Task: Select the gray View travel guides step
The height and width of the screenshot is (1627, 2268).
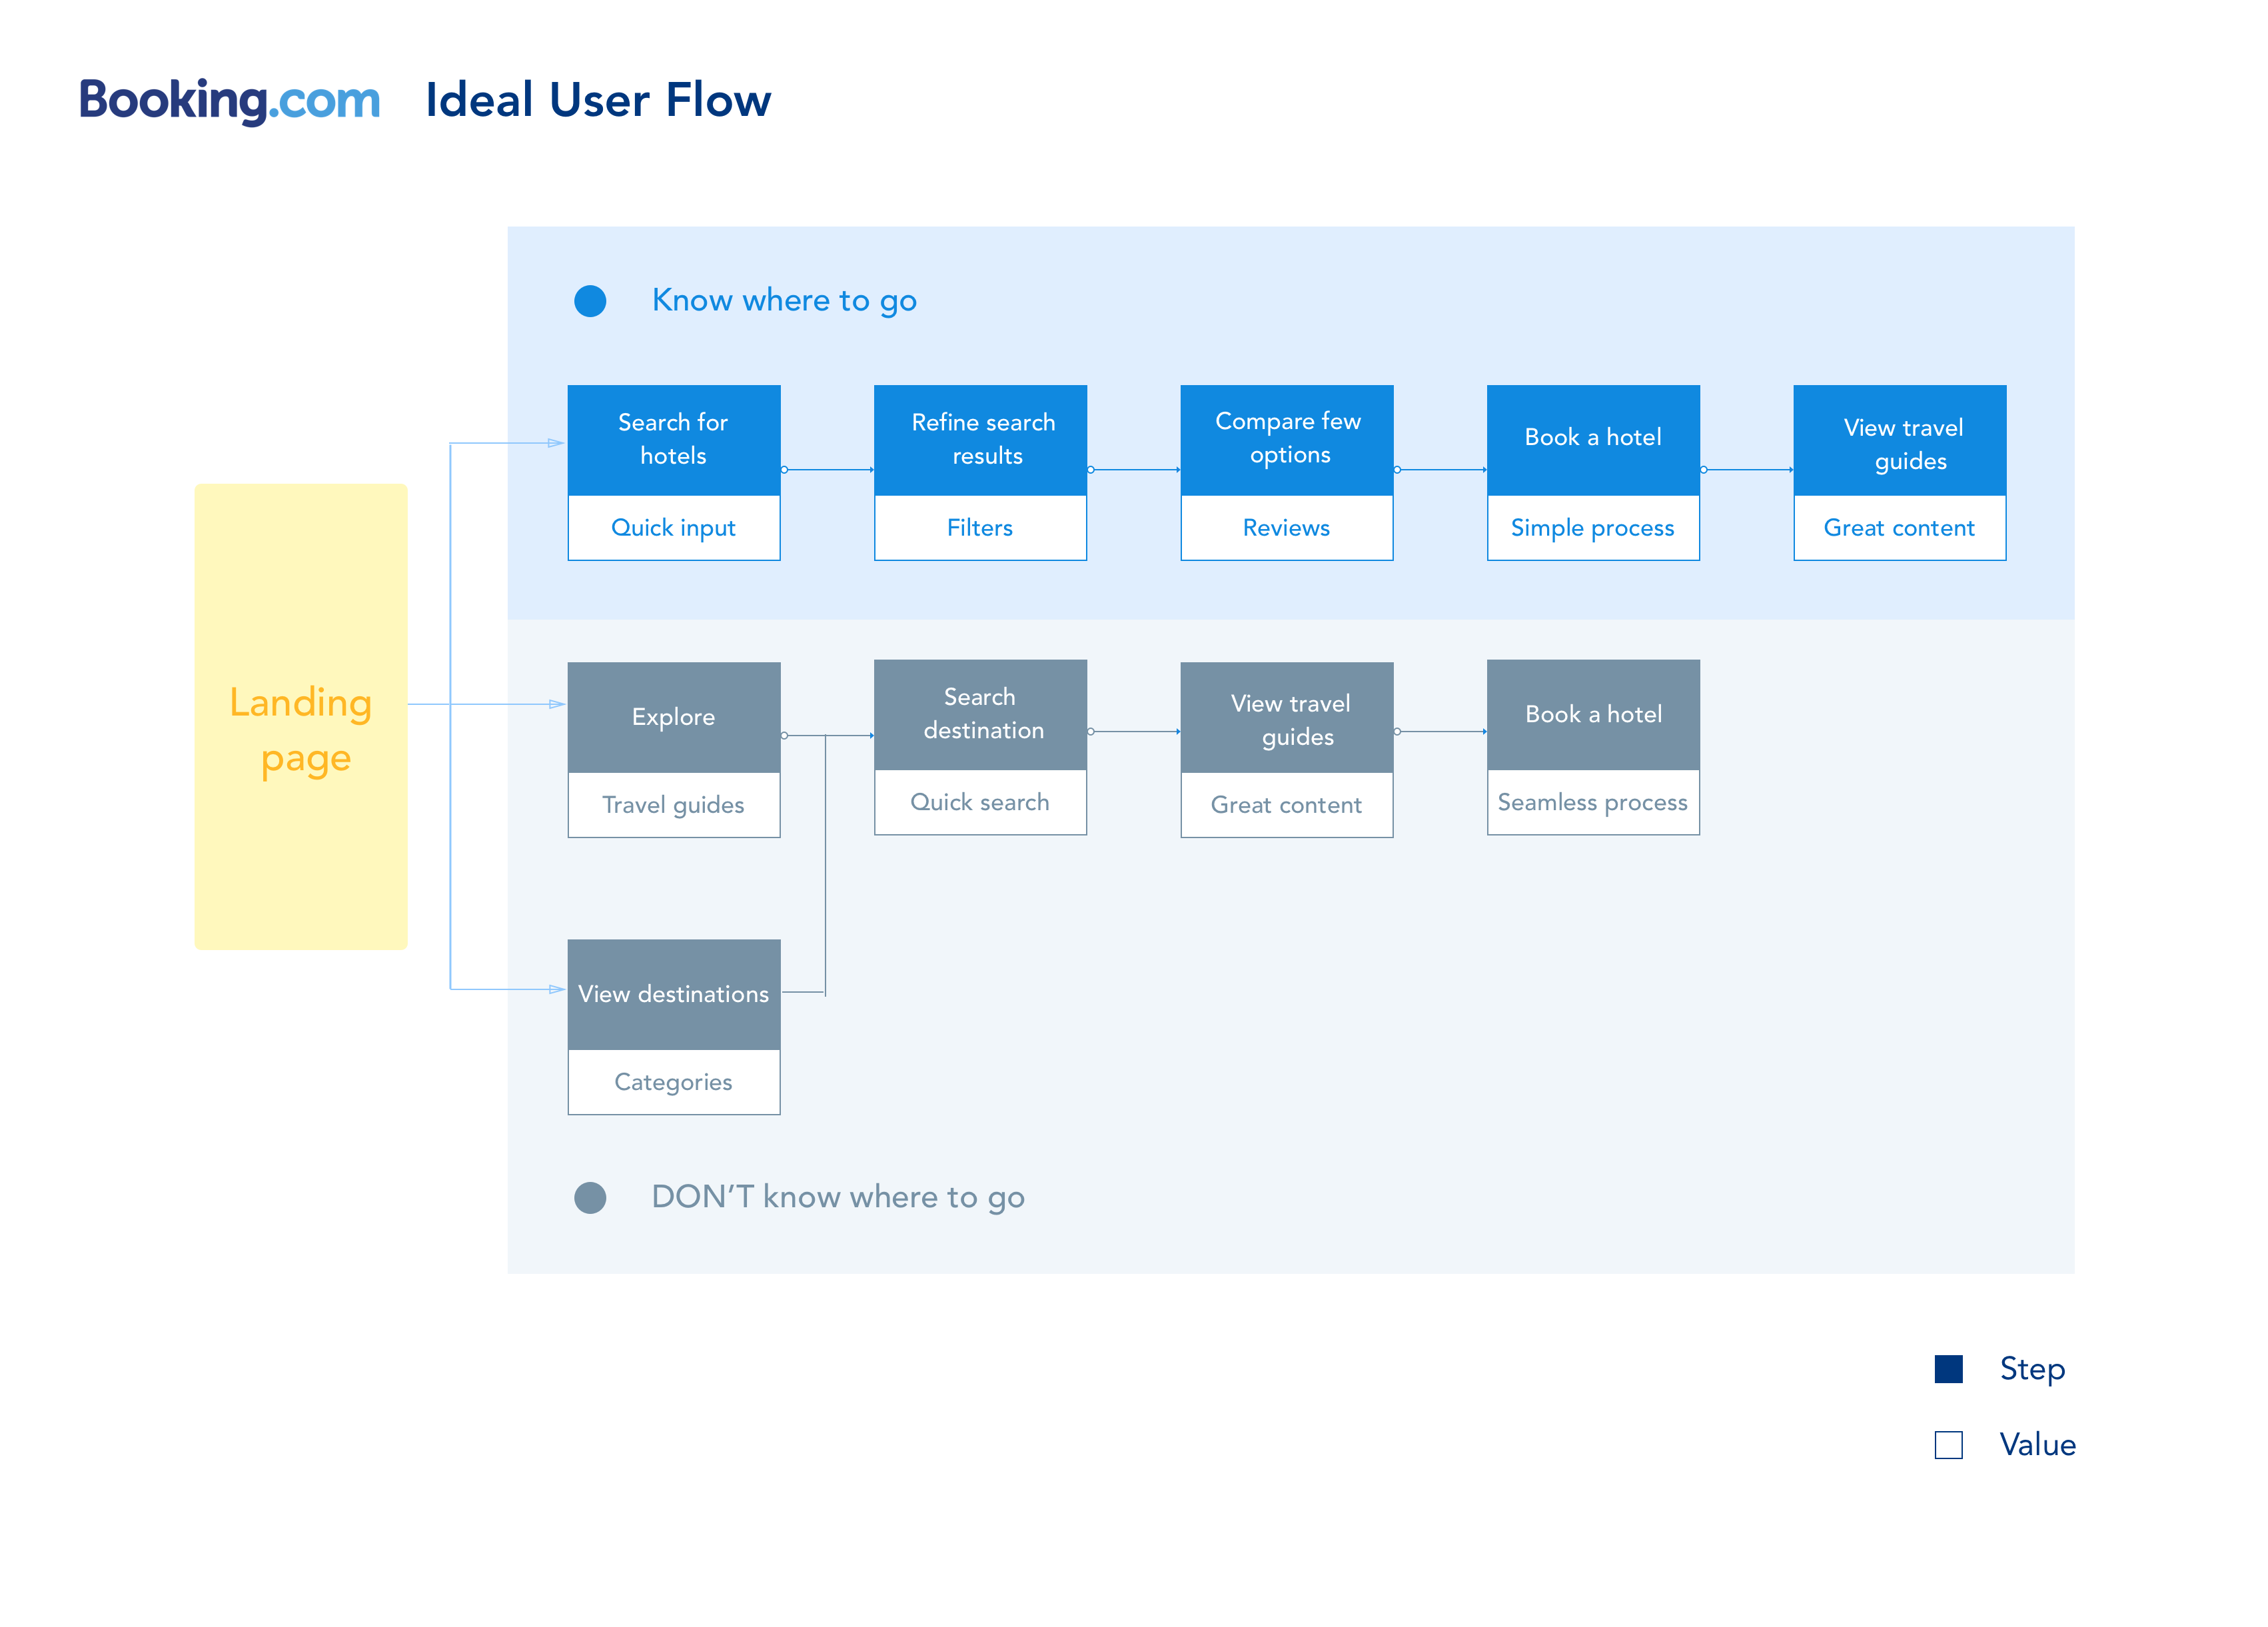Action: 1287,717
